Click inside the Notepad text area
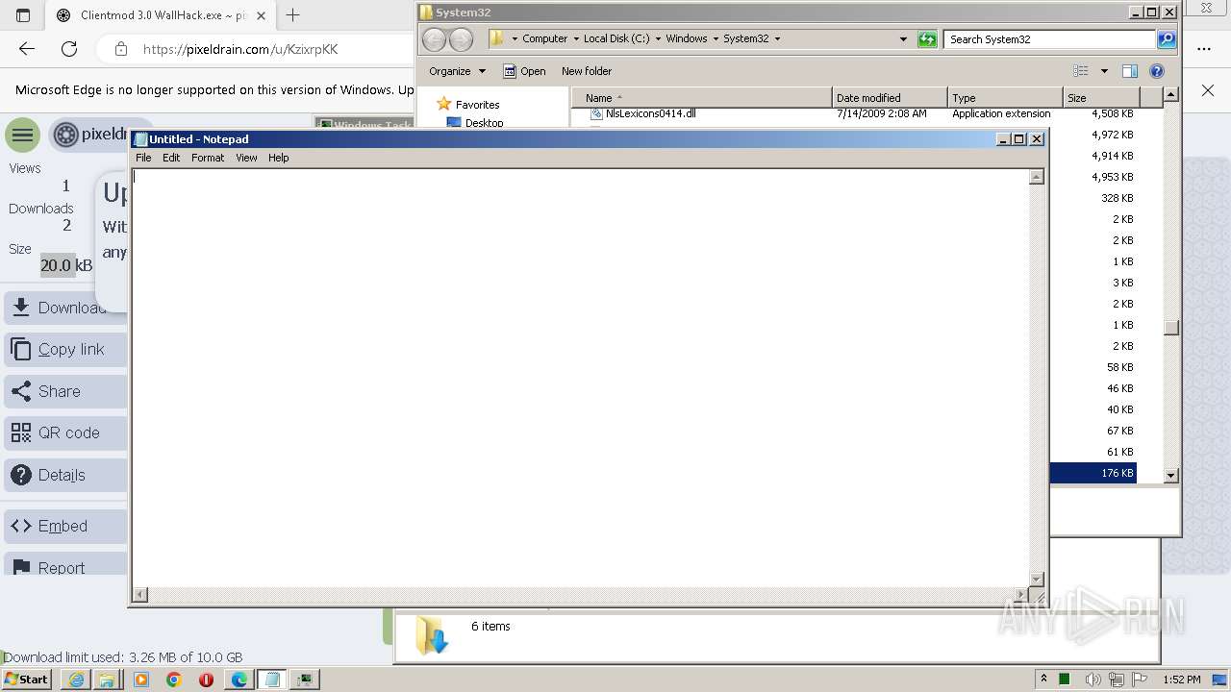 click(x=580, y=378)
